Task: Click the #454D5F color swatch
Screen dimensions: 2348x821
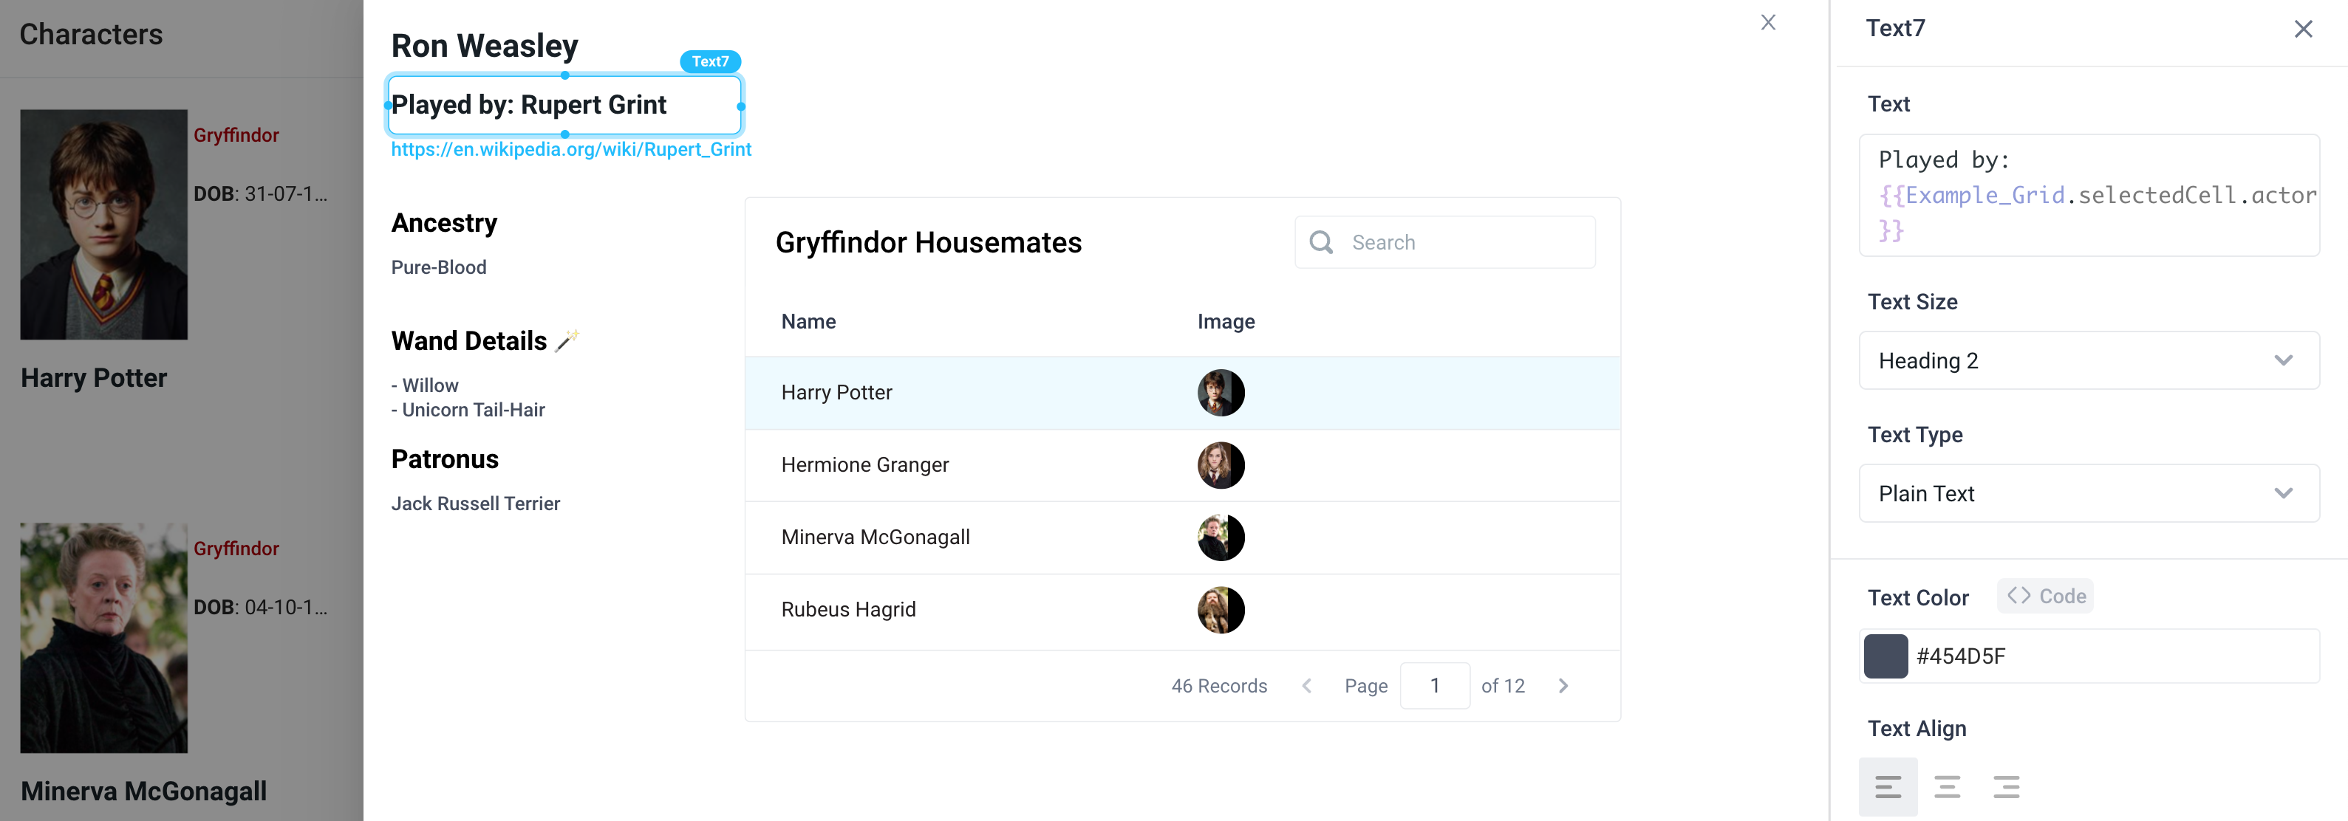Action: tap(1886, 656)
